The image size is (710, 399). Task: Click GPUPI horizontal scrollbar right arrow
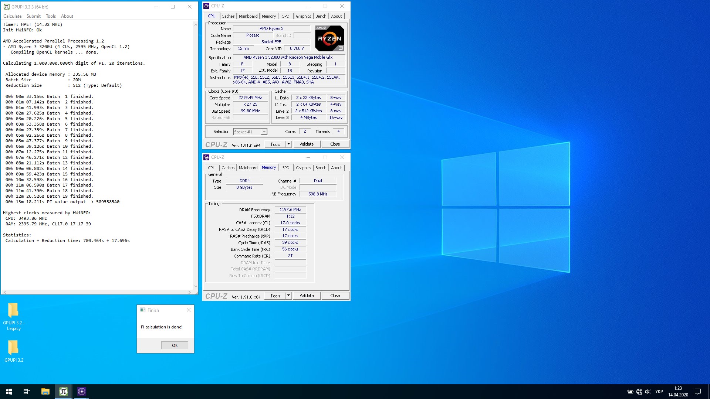click(x=190, y=292)
